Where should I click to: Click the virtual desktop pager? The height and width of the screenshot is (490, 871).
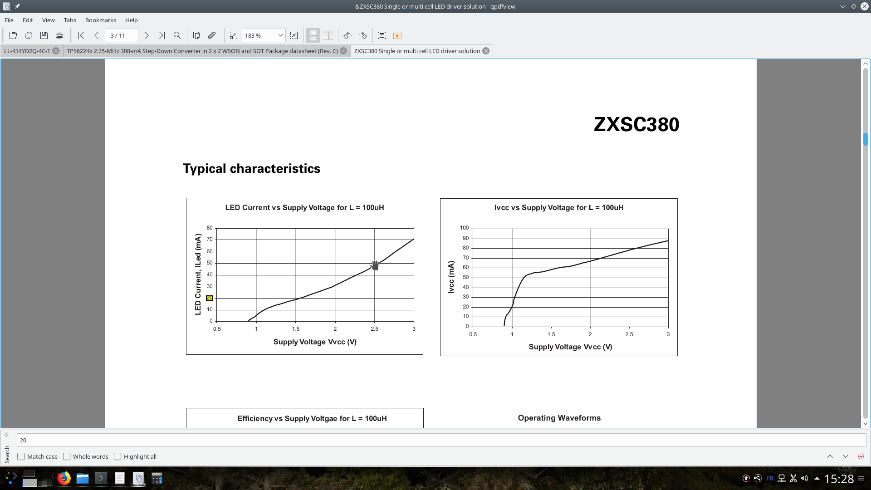point(37,478)
